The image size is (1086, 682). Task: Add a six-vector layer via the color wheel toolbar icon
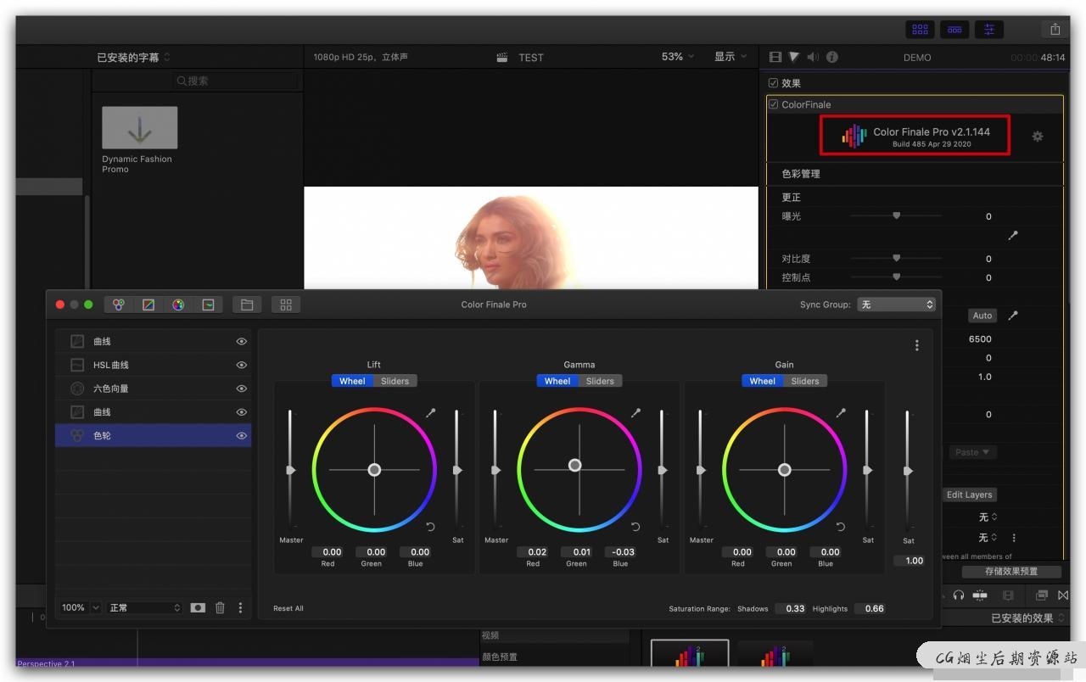click(178, 305)
